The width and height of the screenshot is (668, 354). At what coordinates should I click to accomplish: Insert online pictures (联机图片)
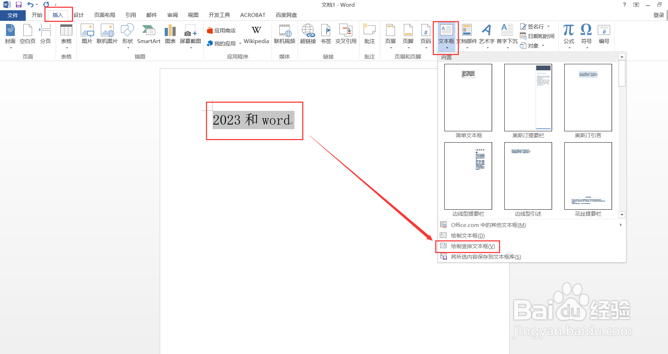pyautogui.click(x=107, y=35)
